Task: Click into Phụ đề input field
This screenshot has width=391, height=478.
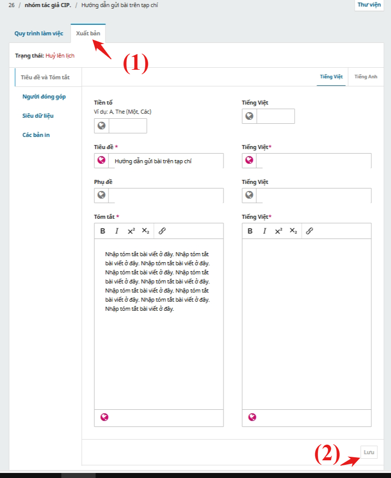Action: pyautogui.click(x=166, y=196)
